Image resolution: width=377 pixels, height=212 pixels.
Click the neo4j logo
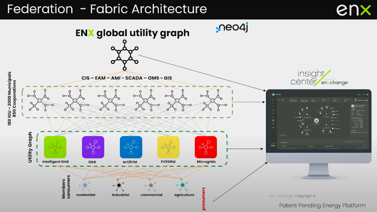[x=232, y=27]
